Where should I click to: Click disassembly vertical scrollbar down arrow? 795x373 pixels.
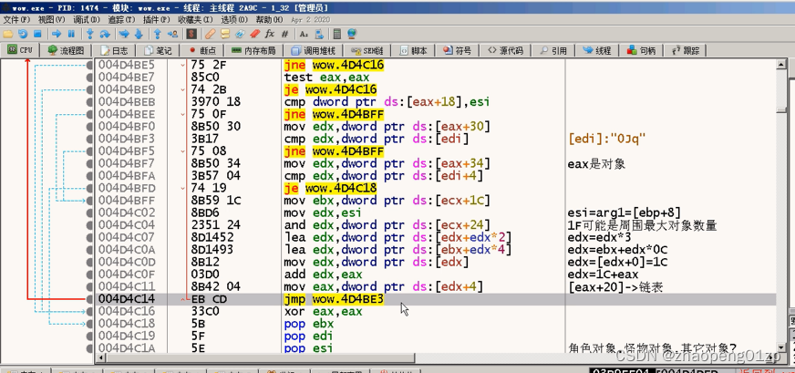click(781, 347)
